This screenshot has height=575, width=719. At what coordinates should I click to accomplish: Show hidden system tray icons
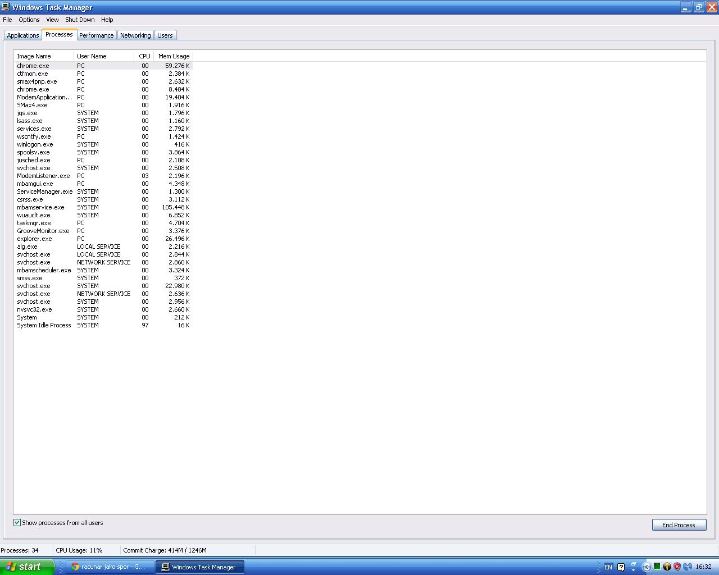(646, 567)
